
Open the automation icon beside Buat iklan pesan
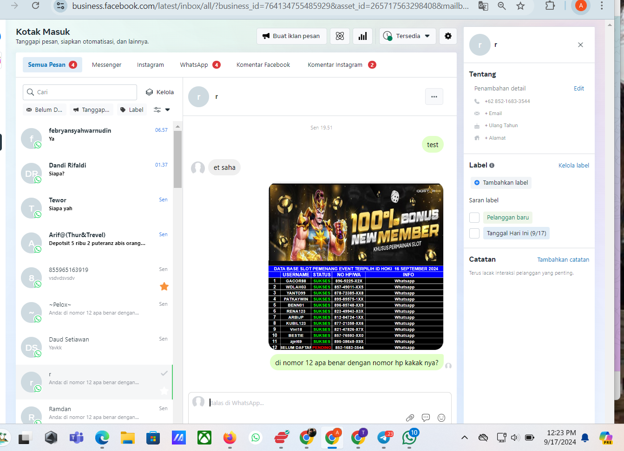click(x=340, y=36)
